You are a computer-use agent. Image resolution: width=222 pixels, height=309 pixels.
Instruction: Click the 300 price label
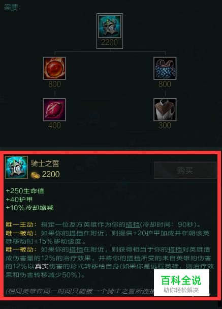tap(165, 125)
